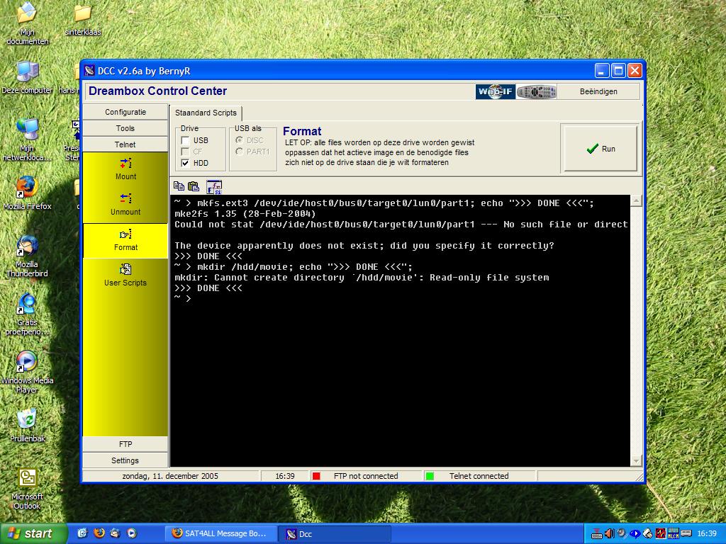
Task: Select the PART1 radio option
Action: tap(240, 152)
